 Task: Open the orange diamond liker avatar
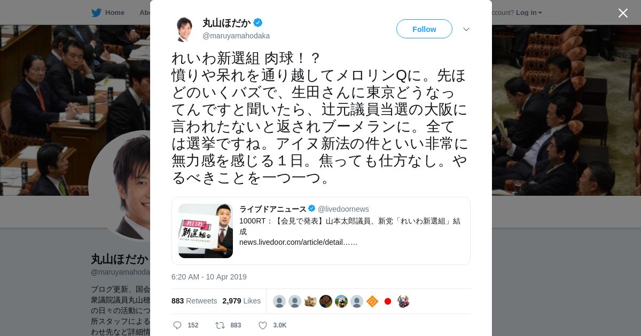coord(372,301)
